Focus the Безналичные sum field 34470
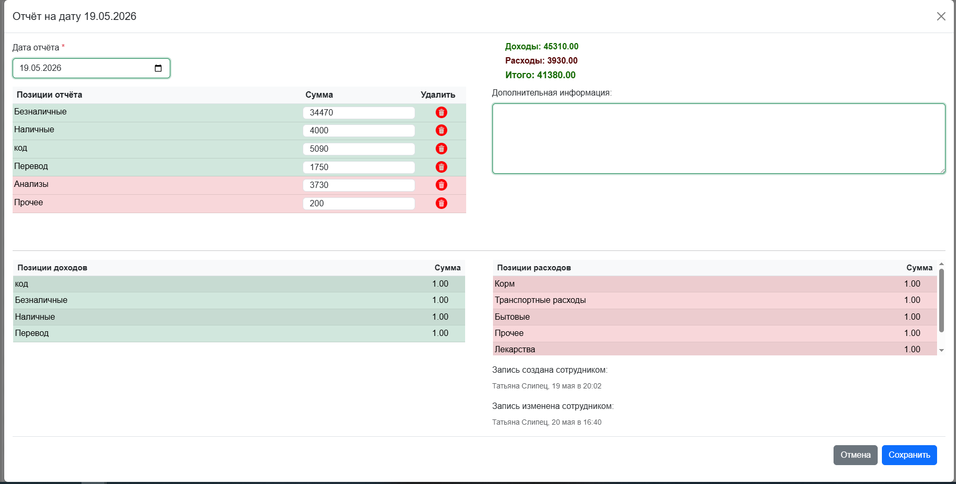The width and height of the screenshot is (956, 484). pos(359,112)
